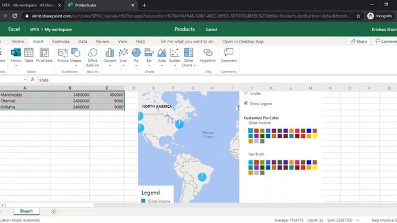Select the Circles radio option
Image resolution: width=397 pixels, height=223 pixels.
pos(246,93)
